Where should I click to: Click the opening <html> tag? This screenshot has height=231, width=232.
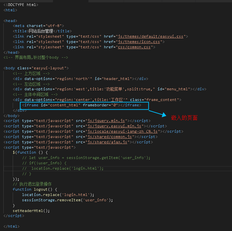click(10, 10)
